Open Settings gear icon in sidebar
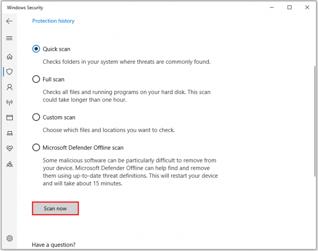The image size is (318, 251). point(10,238)
